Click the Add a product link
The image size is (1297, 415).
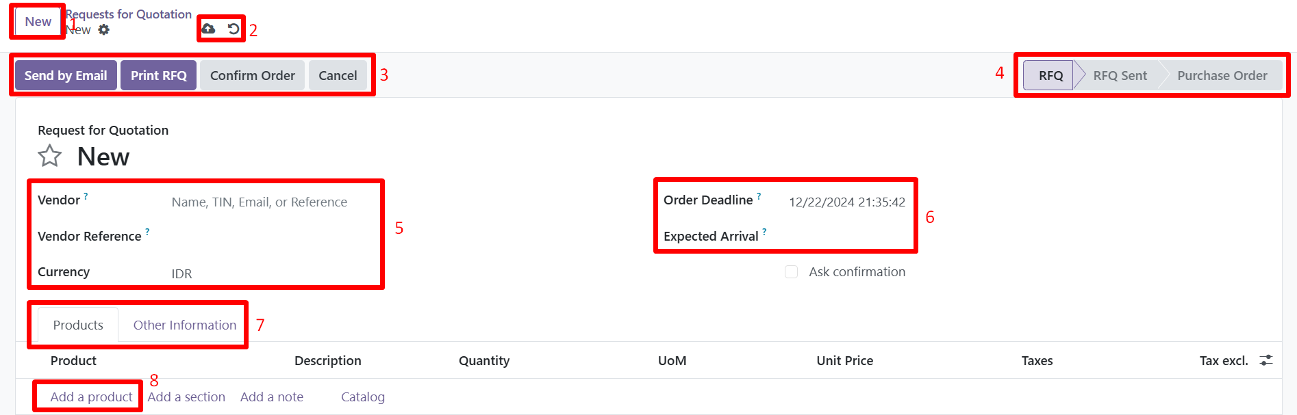tap(91, 397)
